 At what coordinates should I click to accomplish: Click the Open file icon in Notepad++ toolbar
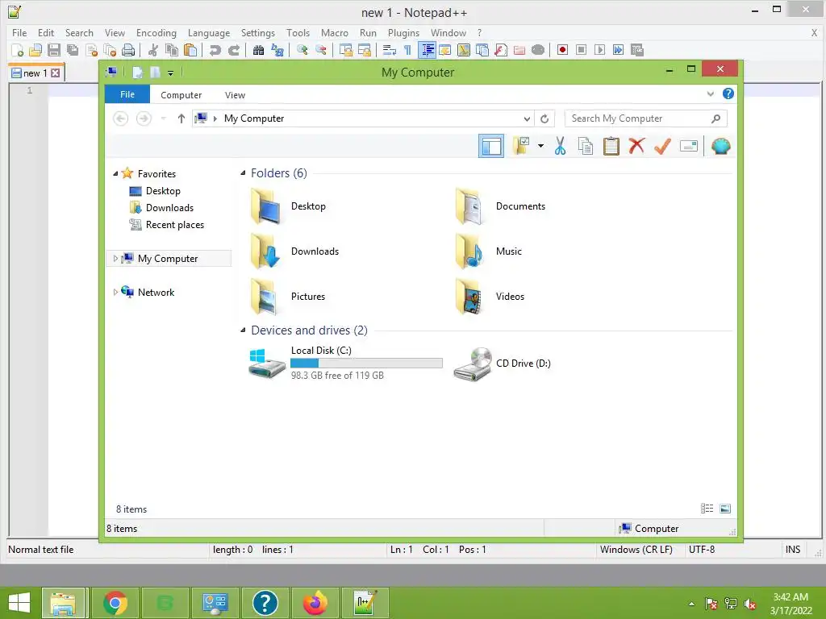[35, 50]
